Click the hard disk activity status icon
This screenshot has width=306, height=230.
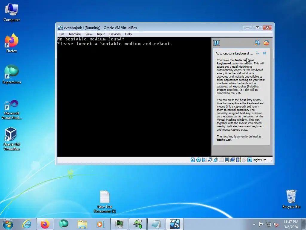click(x=193, y=160)
